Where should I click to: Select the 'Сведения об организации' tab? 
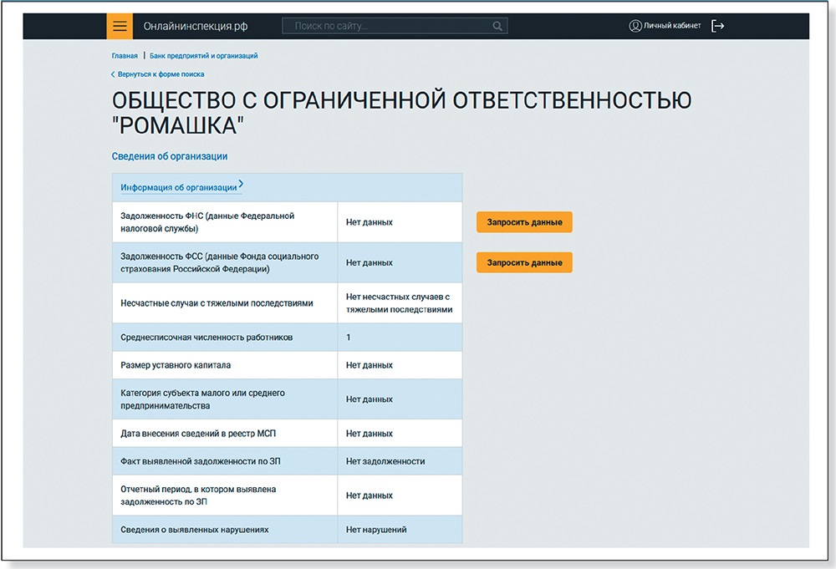[x=170, y=156]
